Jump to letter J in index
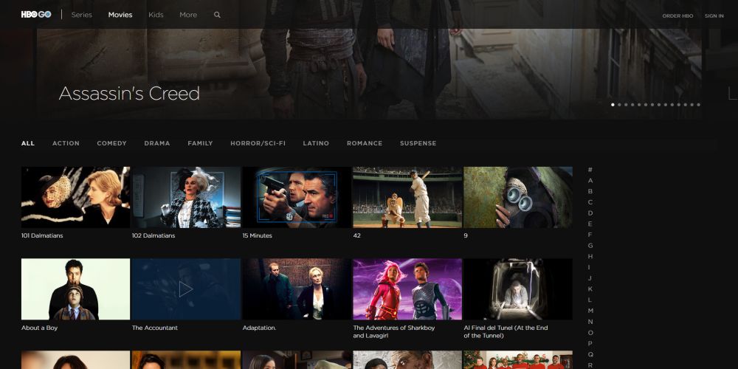Image resolution: width=738 pixels, height=369 pixels. pyautogui.click(x=590, y=278)
